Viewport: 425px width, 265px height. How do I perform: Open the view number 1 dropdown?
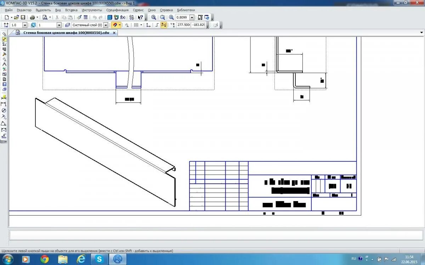pyautogui.click(x=59, y=25)
